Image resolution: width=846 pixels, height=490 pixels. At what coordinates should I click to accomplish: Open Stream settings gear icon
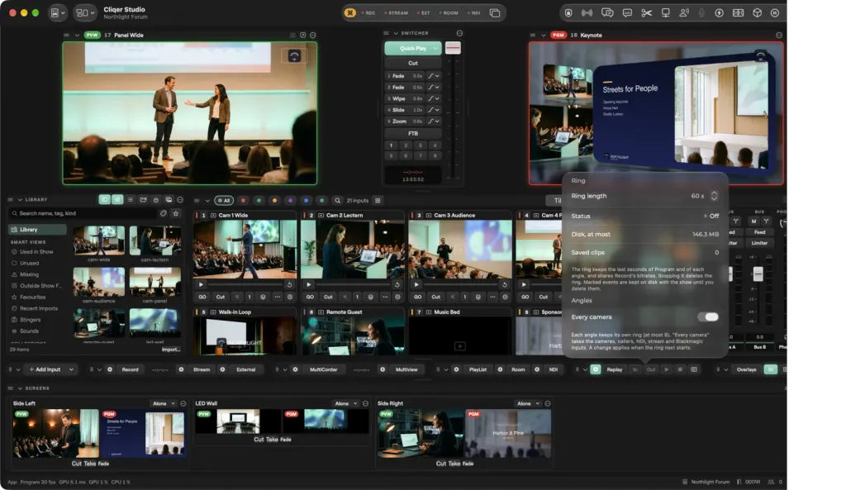[181, 369]
